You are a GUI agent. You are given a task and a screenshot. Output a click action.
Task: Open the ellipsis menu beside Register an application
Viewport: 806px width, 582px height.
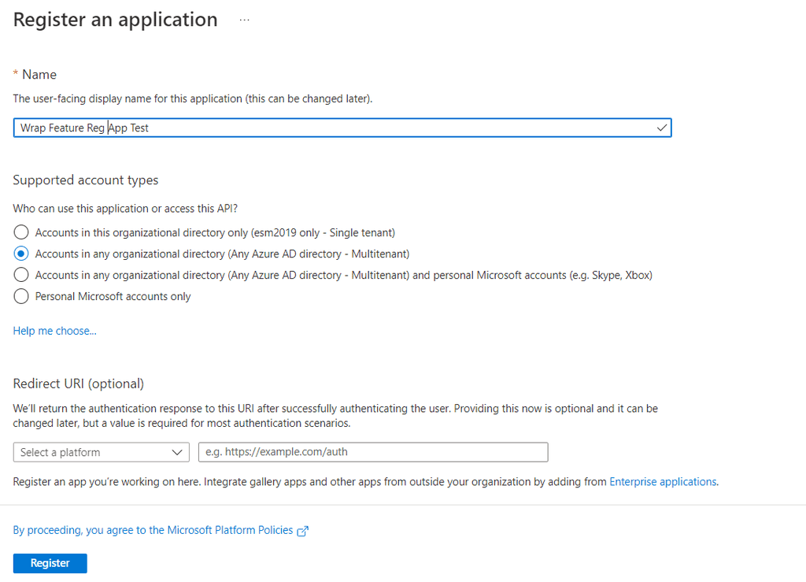[245, 20]
